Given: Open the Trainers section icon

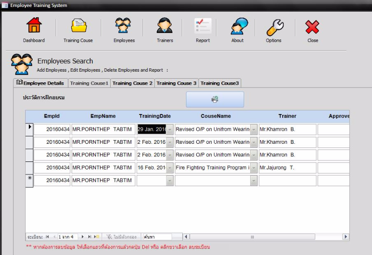Looking at the screenshot, I should tap(165, 26).
